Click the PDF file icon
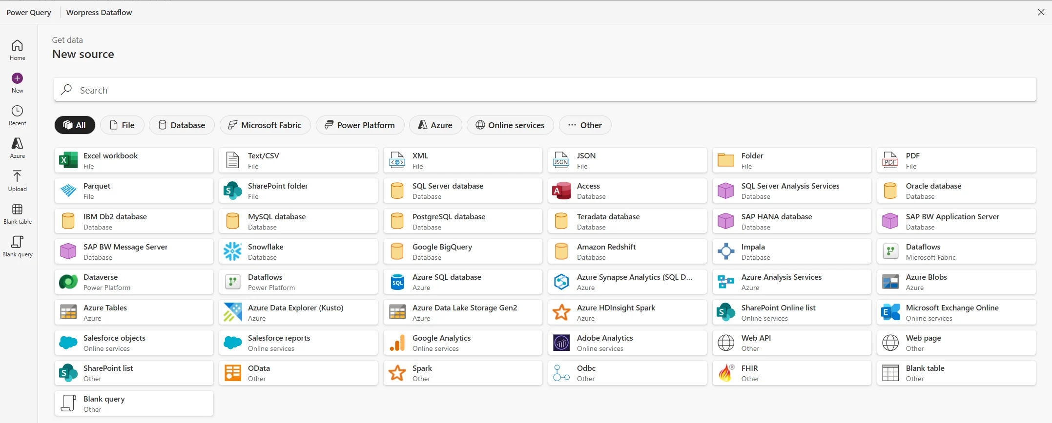 tap(890, 160)
